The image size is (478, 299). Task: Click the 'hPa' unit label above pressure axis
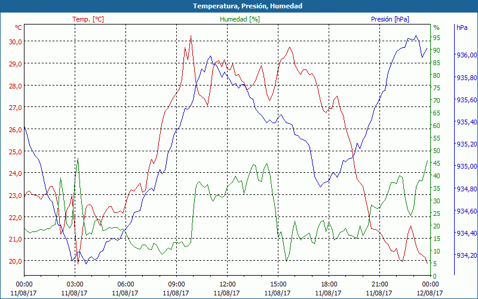(462, 28)
